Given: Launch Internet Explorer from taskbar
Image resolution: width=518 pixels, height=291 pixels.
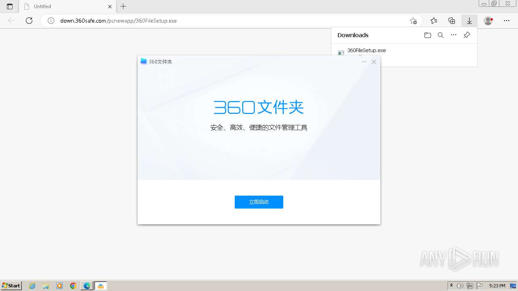Looking at the screenshot, I should coord(32,286).
